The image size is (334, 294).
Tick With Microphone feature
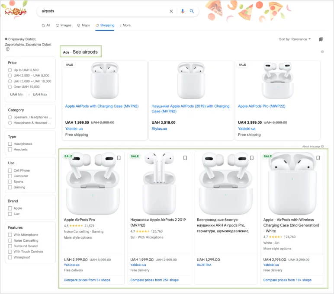[10, 235]
